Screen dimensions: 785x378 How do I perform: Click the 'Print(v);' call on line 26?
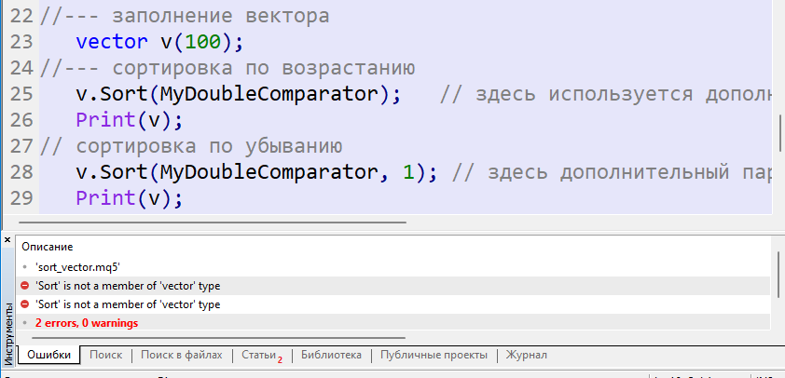(x=130, y=119)
